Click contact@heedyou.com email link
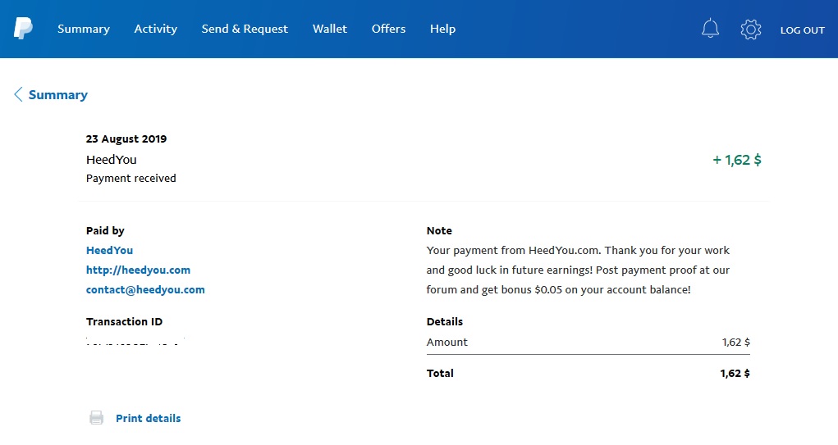 [145, 290]
